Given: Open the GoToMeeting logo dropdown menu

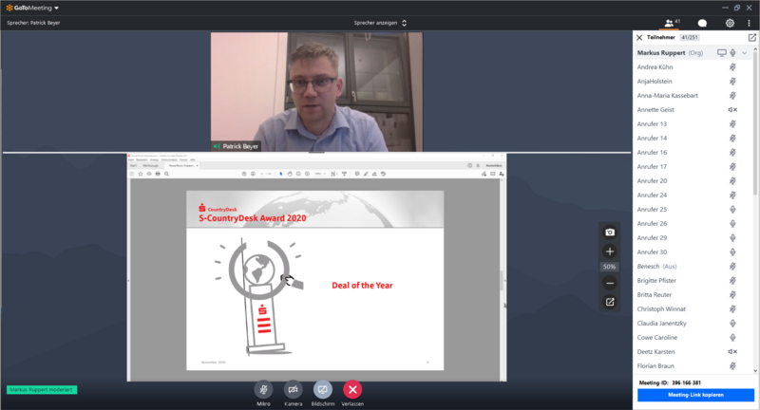Looking at the screenshot, I should 30,8.
